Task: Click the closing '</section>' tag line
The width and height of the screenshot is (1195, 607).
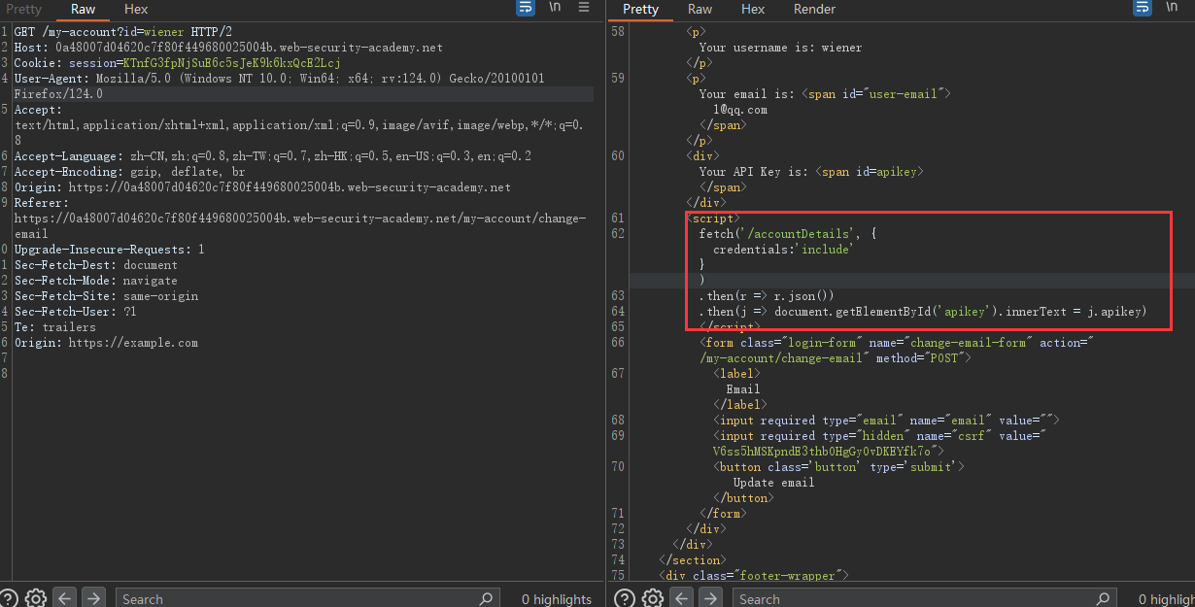Action: click(x=692, y=560)
